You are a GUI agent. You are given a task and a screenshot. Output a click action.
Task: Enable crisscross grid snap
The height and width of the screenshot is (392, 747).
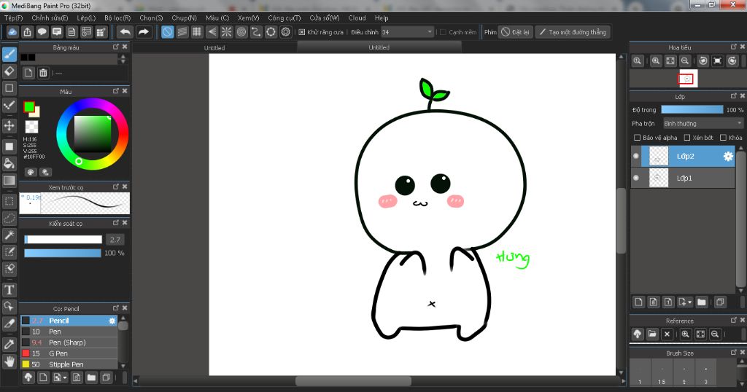197,32
